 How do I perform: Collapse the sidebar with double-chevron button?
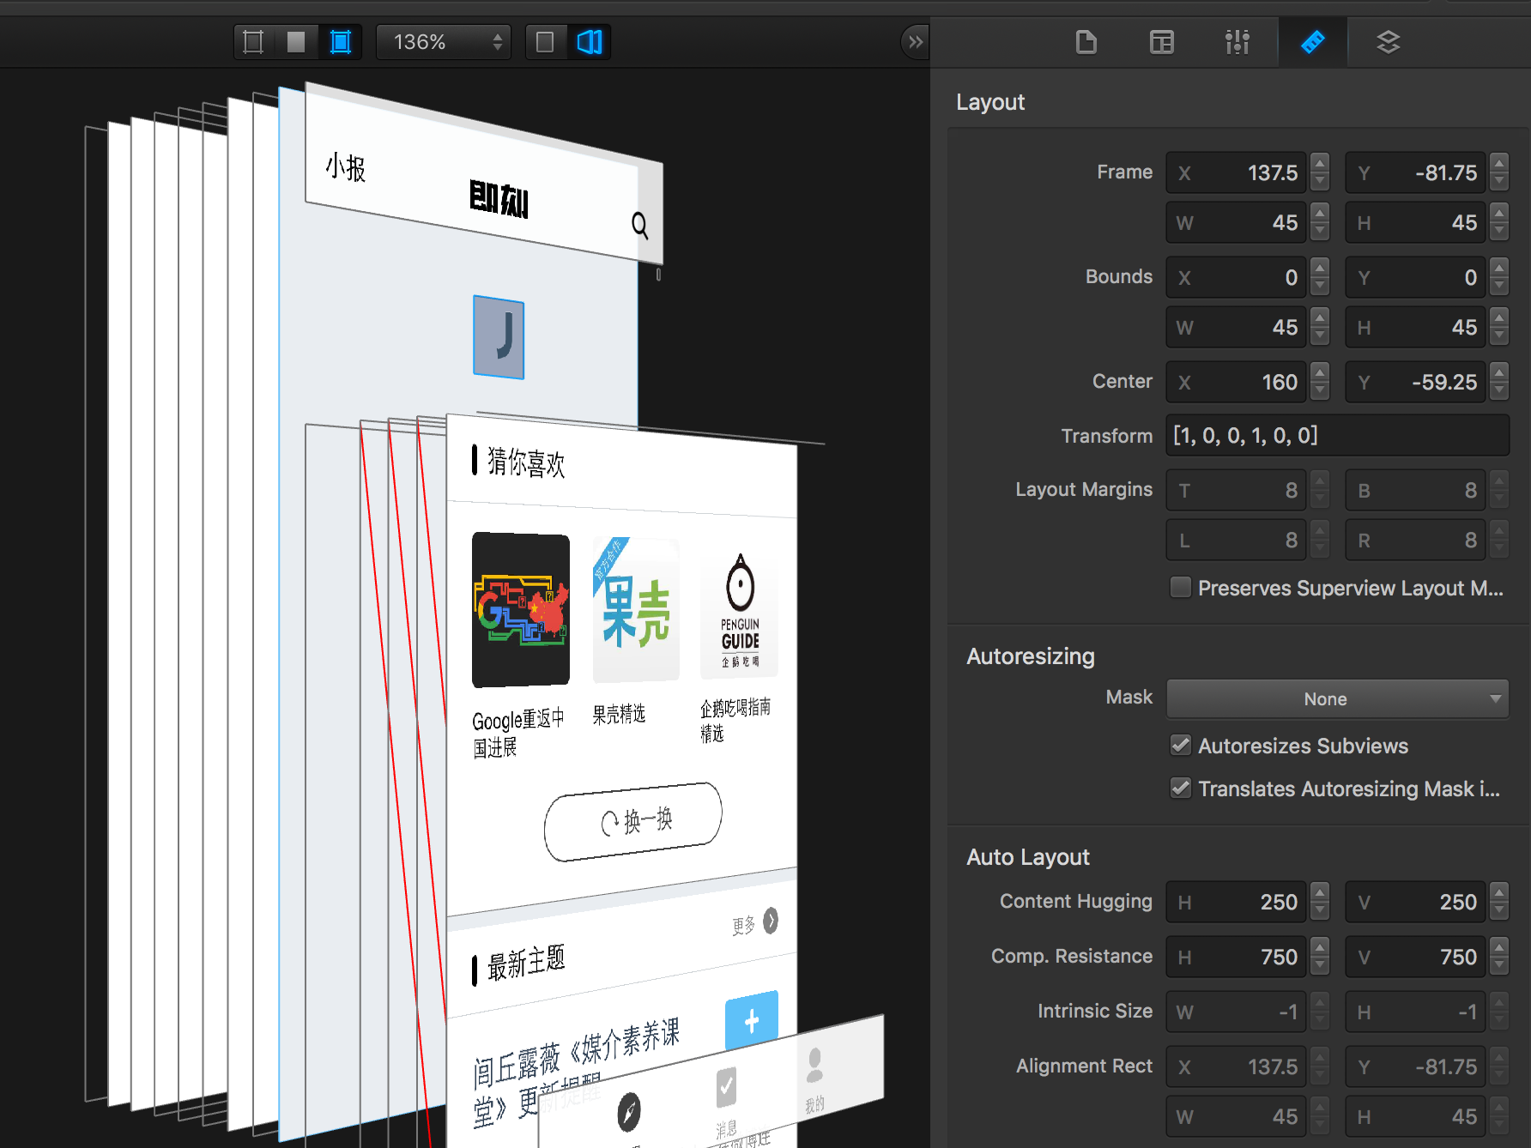[915, 42]
